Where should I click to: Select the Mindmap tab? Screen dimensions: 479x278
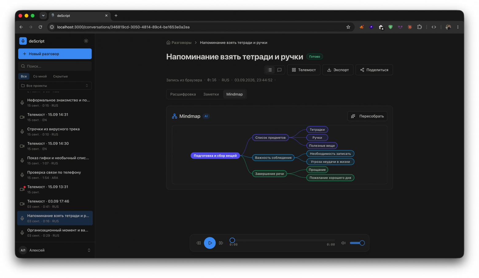235,94
